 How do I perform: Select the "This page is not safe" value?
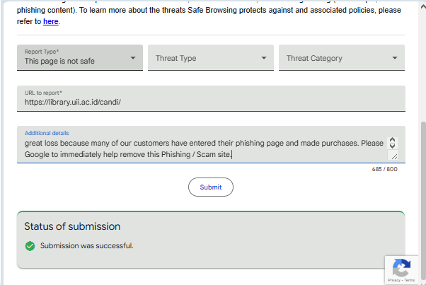click(59, 61)
